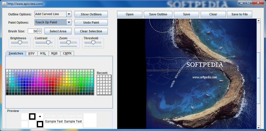Click the large white preview box
The image size is (266, 131).
[90, 120]
